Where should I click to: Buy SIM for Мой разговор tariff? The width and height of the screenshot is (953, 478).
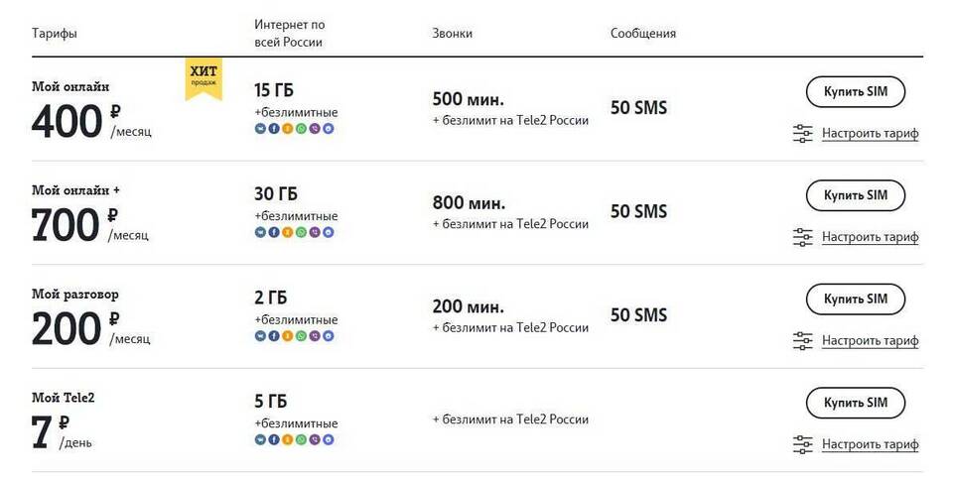click(855, 299)
